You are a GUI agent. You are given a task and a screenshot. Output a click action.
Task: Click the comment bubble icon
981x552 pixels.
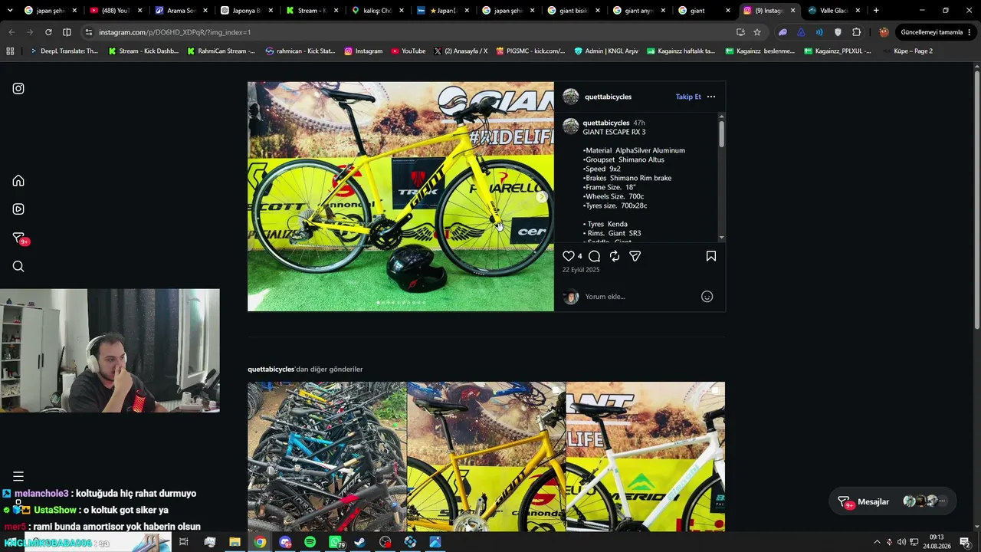tap(594, 256)
